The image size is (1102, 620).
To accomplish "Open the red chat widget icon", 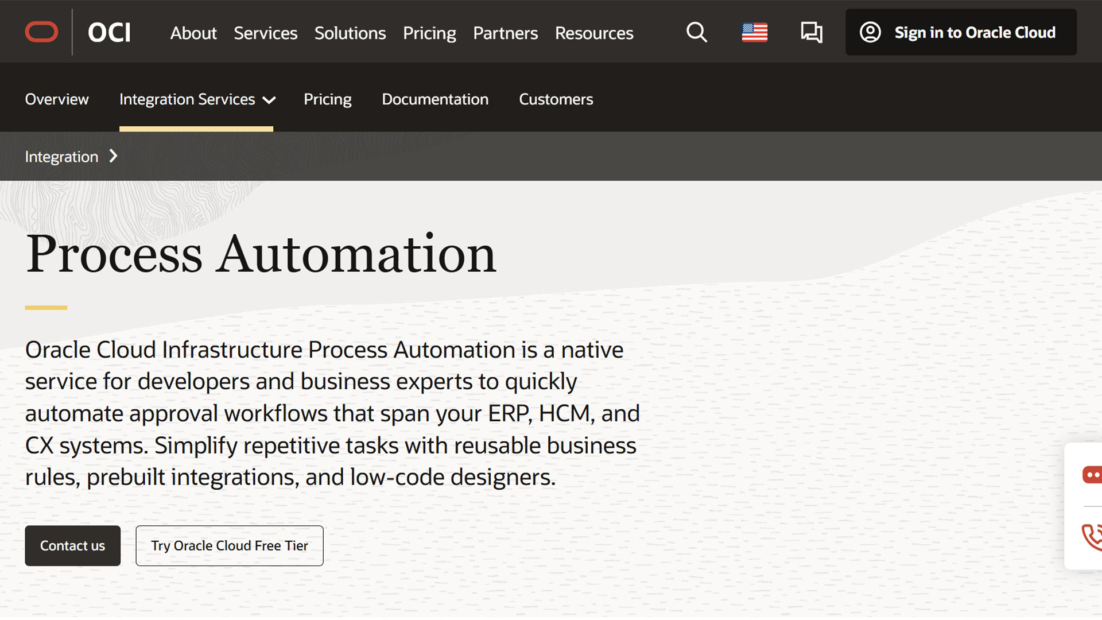I will point(1092,475).
